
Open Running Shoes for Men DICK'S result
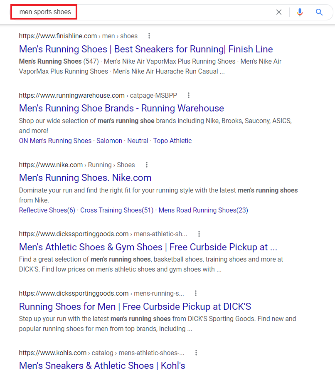[135, 306]
